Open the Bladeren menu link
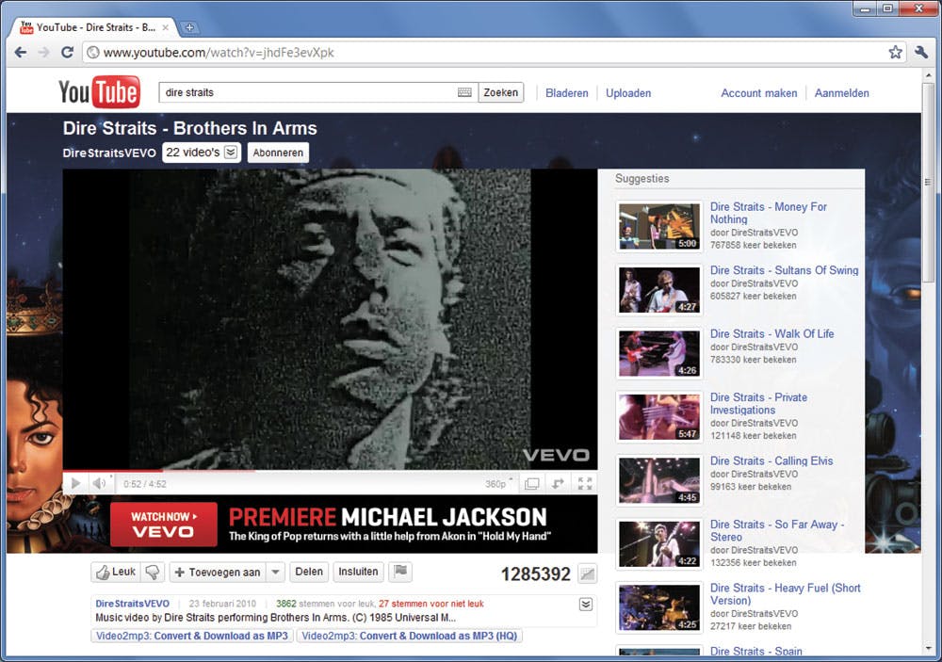This screenshot has height=662, width=942. pyautogui.click(x=566, y=93)
